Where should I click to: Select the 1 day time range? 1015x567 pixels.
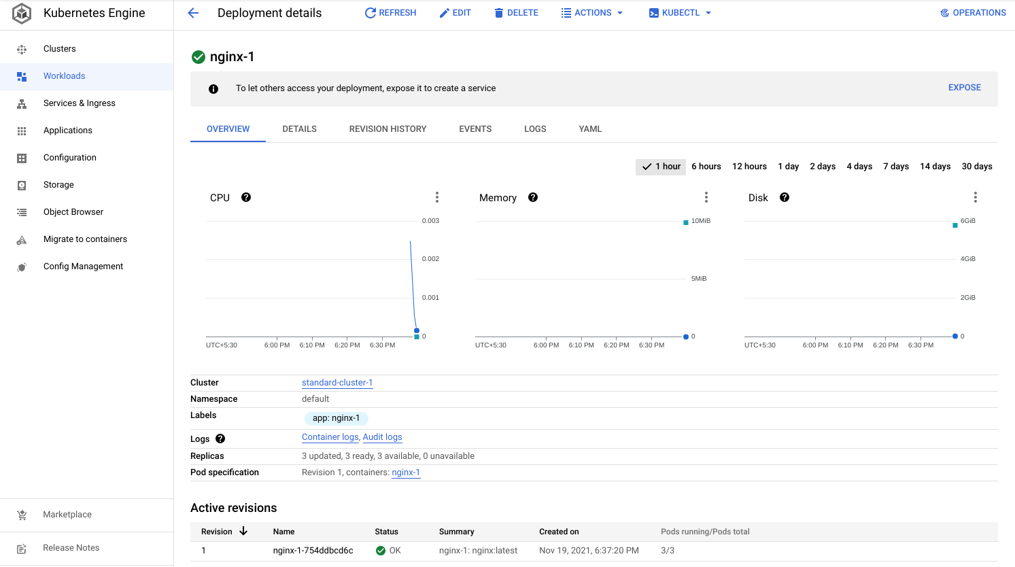[x=789, y=167]
